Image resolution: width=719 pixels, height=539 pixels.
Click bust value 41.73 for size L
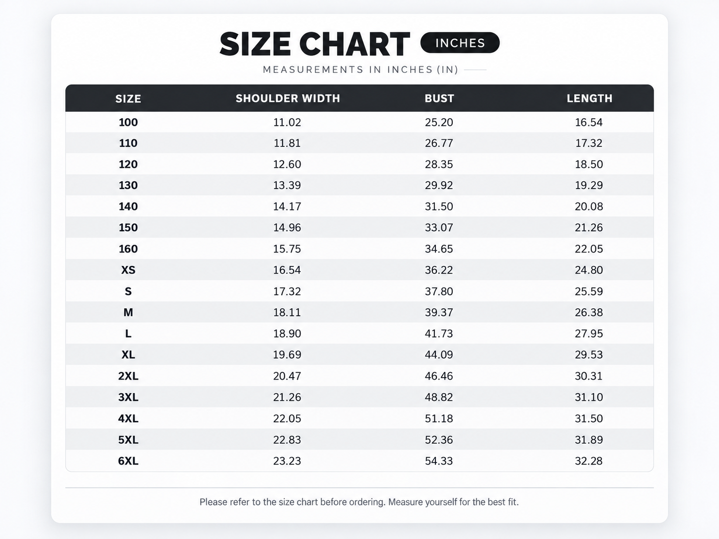[439, 334]
